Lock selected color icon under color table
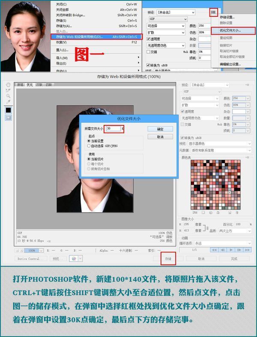Image resolution: width=257 pixels, height=337 pixels. coord(218,213)
